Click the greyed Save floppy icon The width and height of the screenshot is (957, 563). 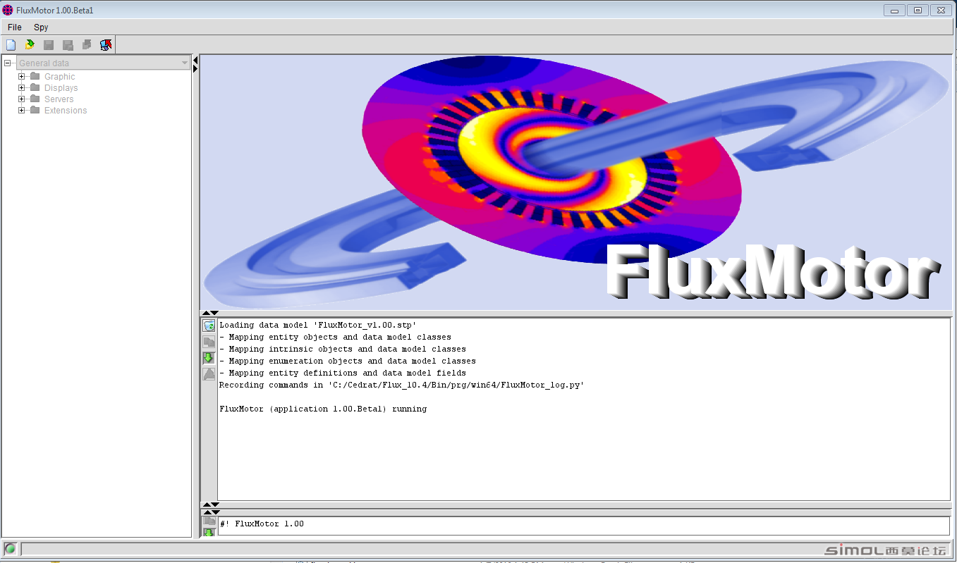[49, 45]
